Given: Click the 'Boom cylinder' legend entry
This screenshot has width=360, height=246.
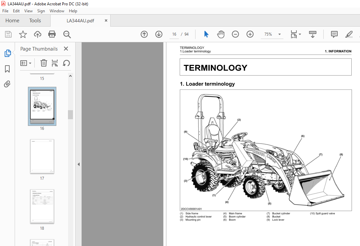Looking at the screenshot, I should [237, 217].
